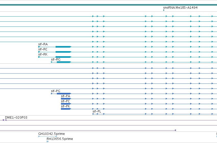
Task: Select the sif-PG protein label
Action: [56, 91]
